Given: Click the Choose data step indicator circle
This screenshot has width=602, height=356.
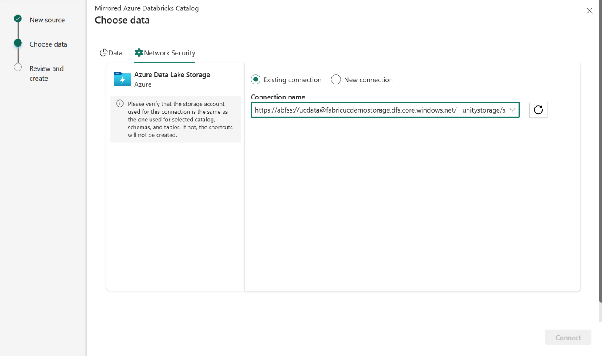Looking at the screenshot, I should 18,43.
